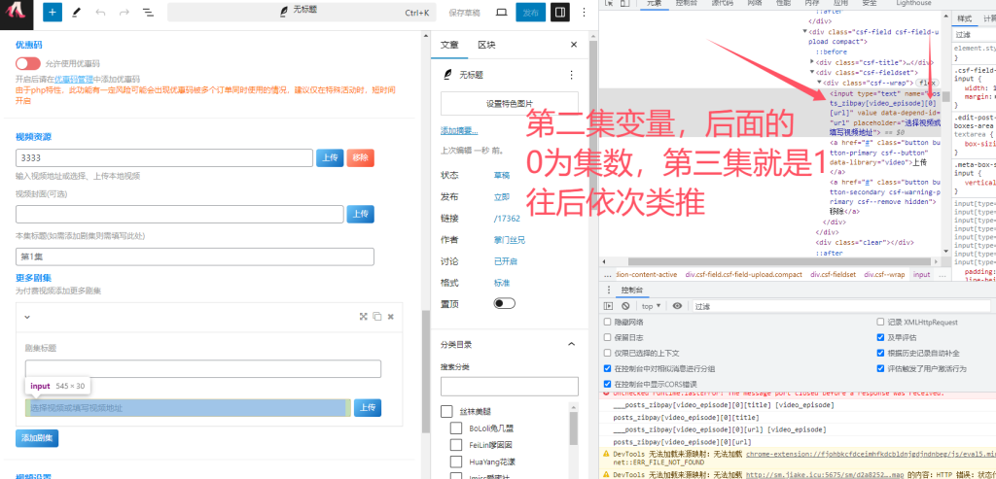996x479 pixels.
Task: Open the 控制台 drawer tab
Action: click(632, 290)
